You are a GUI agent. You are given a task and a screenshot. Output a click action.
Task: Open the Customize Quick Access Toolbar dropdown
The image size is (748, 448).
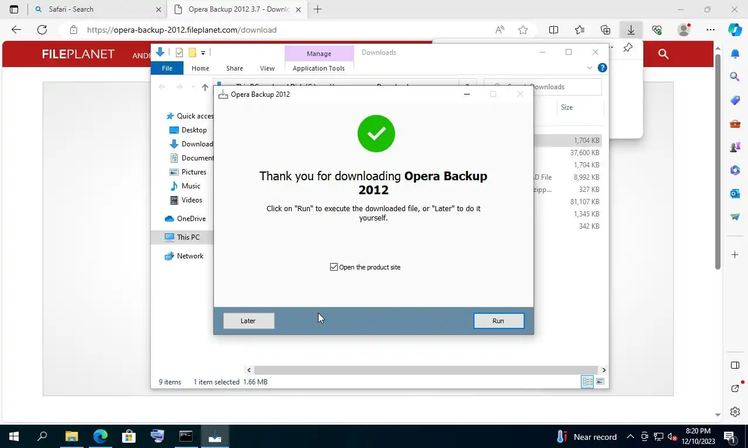(x=203, y=52)
